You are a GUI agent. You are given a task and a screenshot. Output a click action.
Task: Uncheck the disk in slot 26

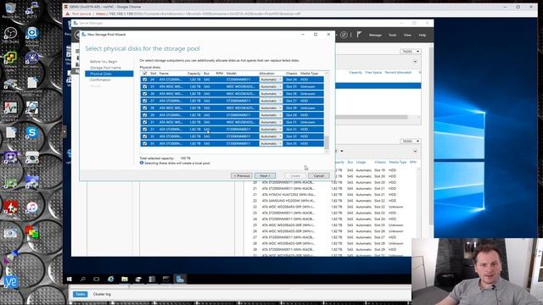(145, 94)
